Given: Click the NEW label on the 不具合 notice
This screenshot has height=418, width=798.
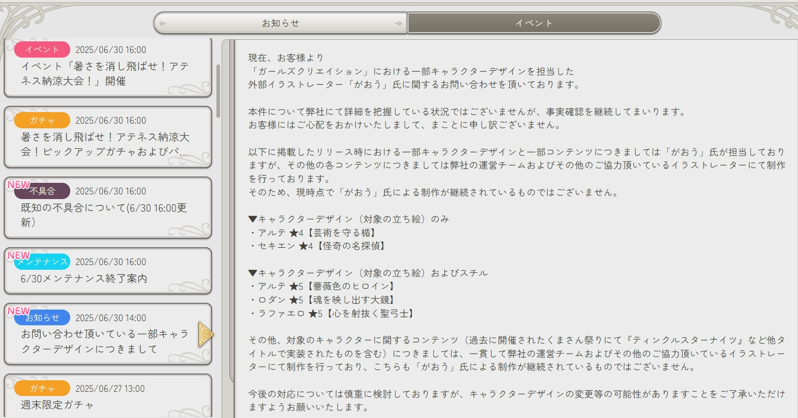Looking at the screenshot, I should [18, 185].
